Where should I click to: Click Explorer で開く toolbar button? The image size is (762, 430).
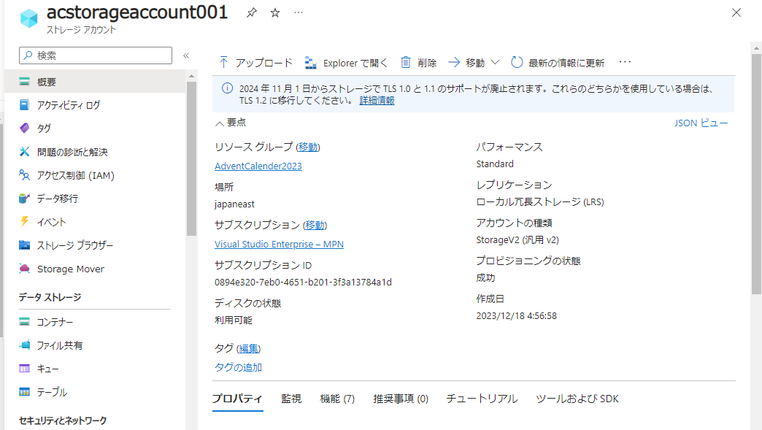pos(346,63)
